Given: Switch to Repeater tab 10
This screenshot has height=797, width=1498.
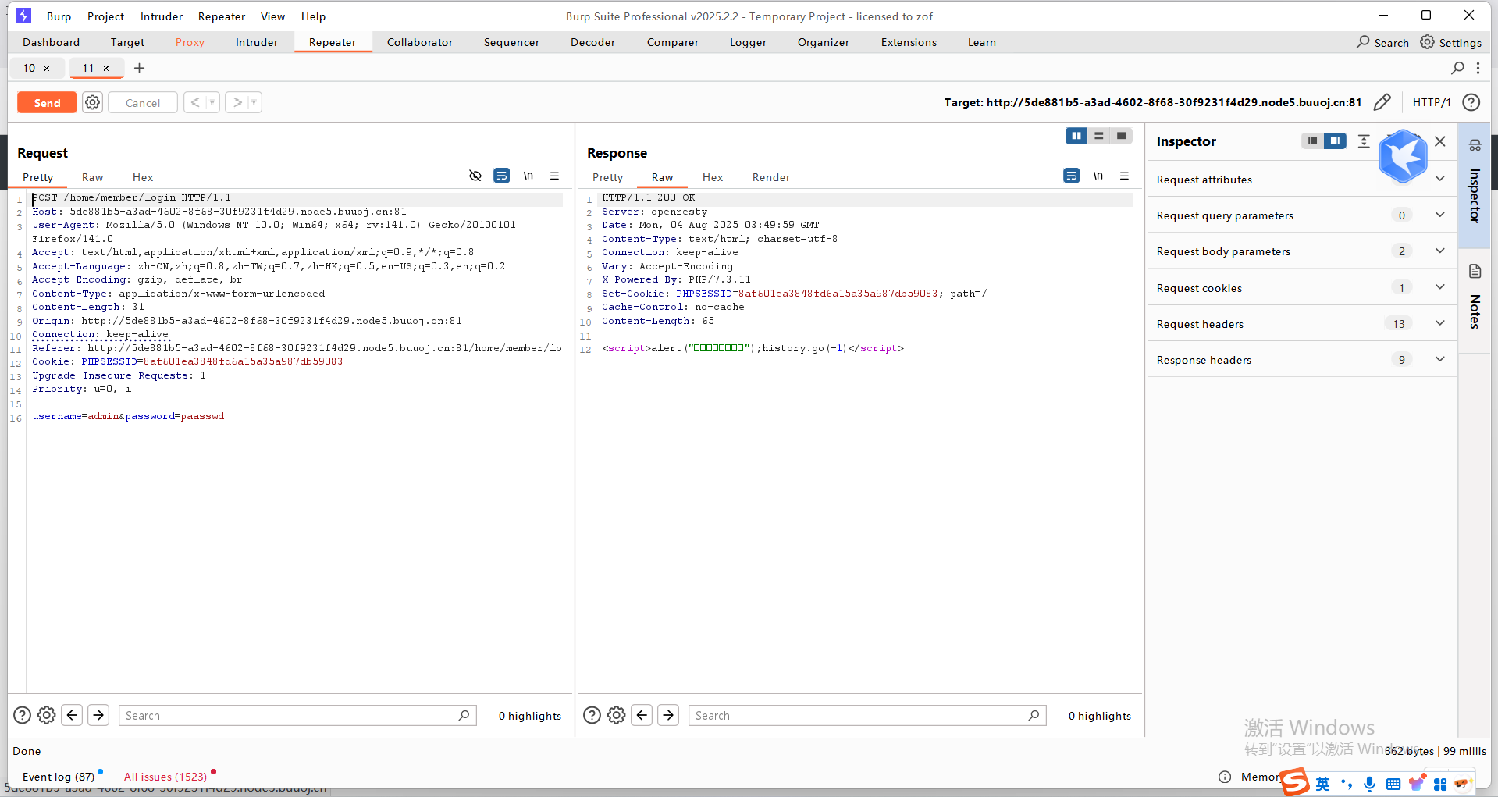Looking at the screenshot, I should (x=29, y=68).
